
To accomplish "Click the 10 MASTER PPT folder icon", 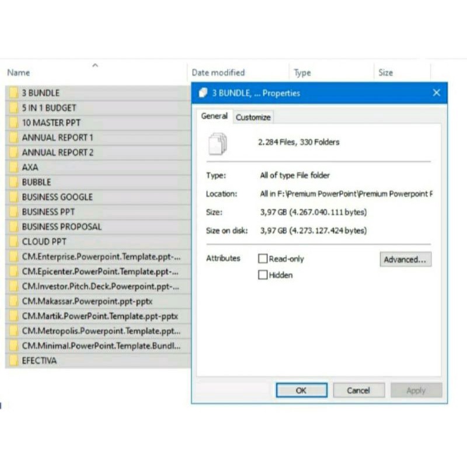I will pyautogui.click(x=13, y=123).
